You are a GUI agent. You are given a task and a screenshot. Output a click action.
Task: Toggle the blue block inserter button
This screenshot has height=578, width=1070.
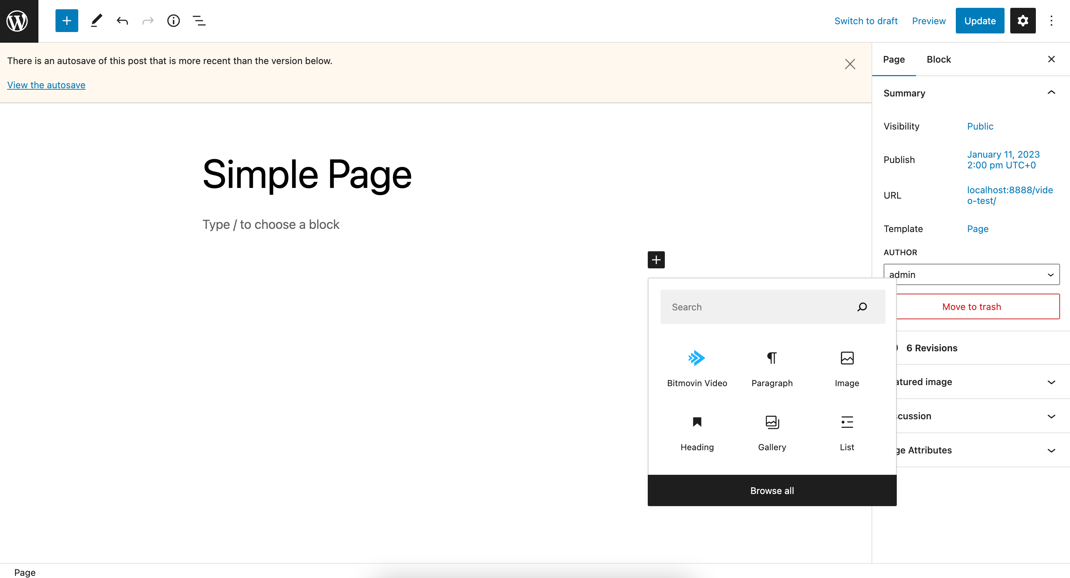coord(67,21)
